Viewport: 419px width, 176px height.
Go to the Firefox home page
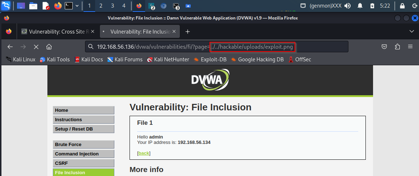click(49, 47)
